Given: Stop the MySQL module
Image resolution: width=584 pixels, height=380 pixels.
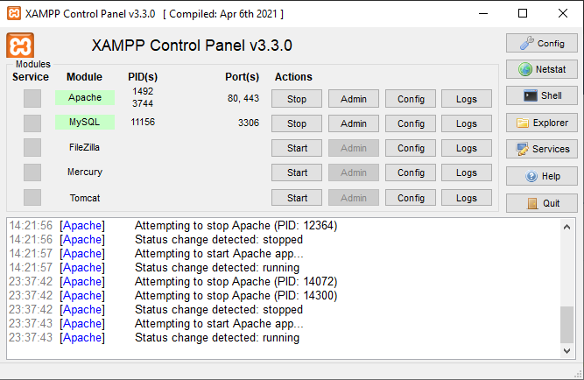Looking at the screenshot, I should (297, 123).
